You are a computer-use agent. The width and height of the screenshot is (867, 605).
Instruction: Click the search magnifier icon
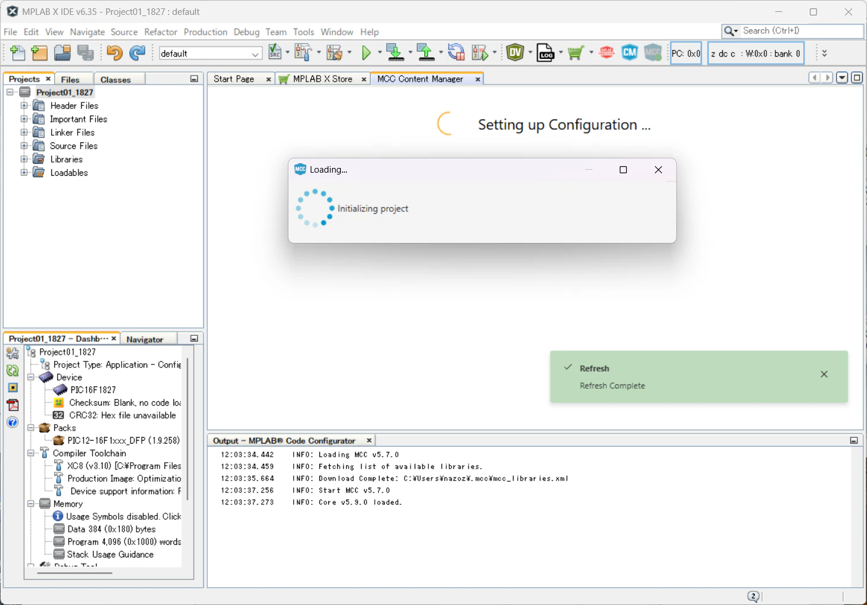coord(729,31)
